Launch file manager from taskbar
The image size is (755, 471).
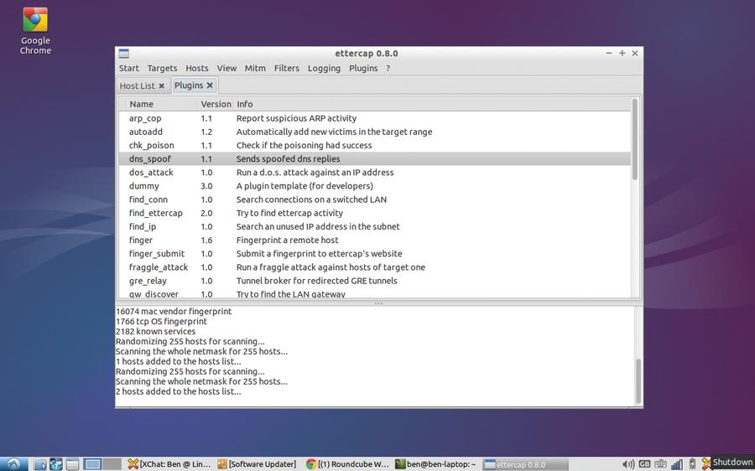[40, 464]
